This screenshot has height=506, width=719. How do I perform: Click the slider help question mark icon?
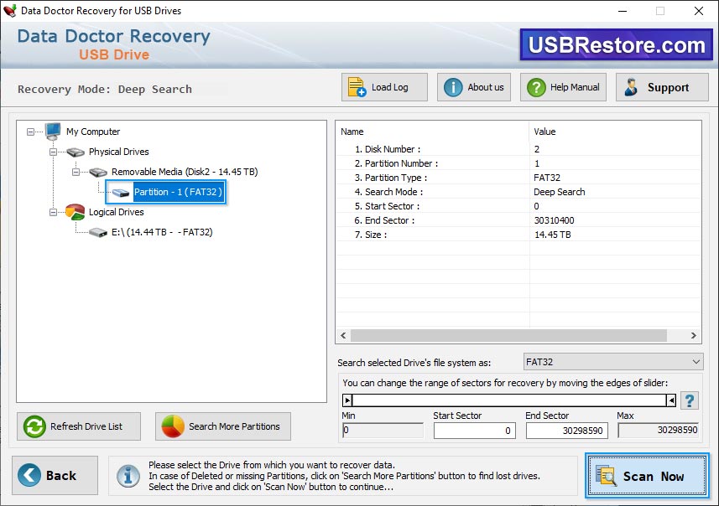point(689,400)
